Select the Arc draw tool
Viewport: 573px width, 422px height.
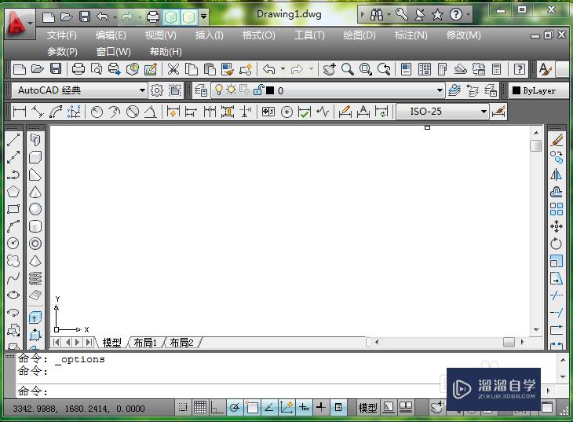click(x=13, y=226)
